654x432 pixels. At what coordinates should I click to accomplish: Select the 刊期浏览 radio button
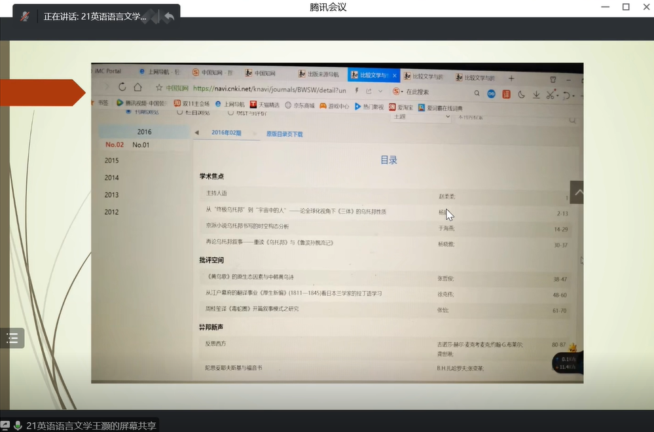pyautogui.click(x=128, y=111)
